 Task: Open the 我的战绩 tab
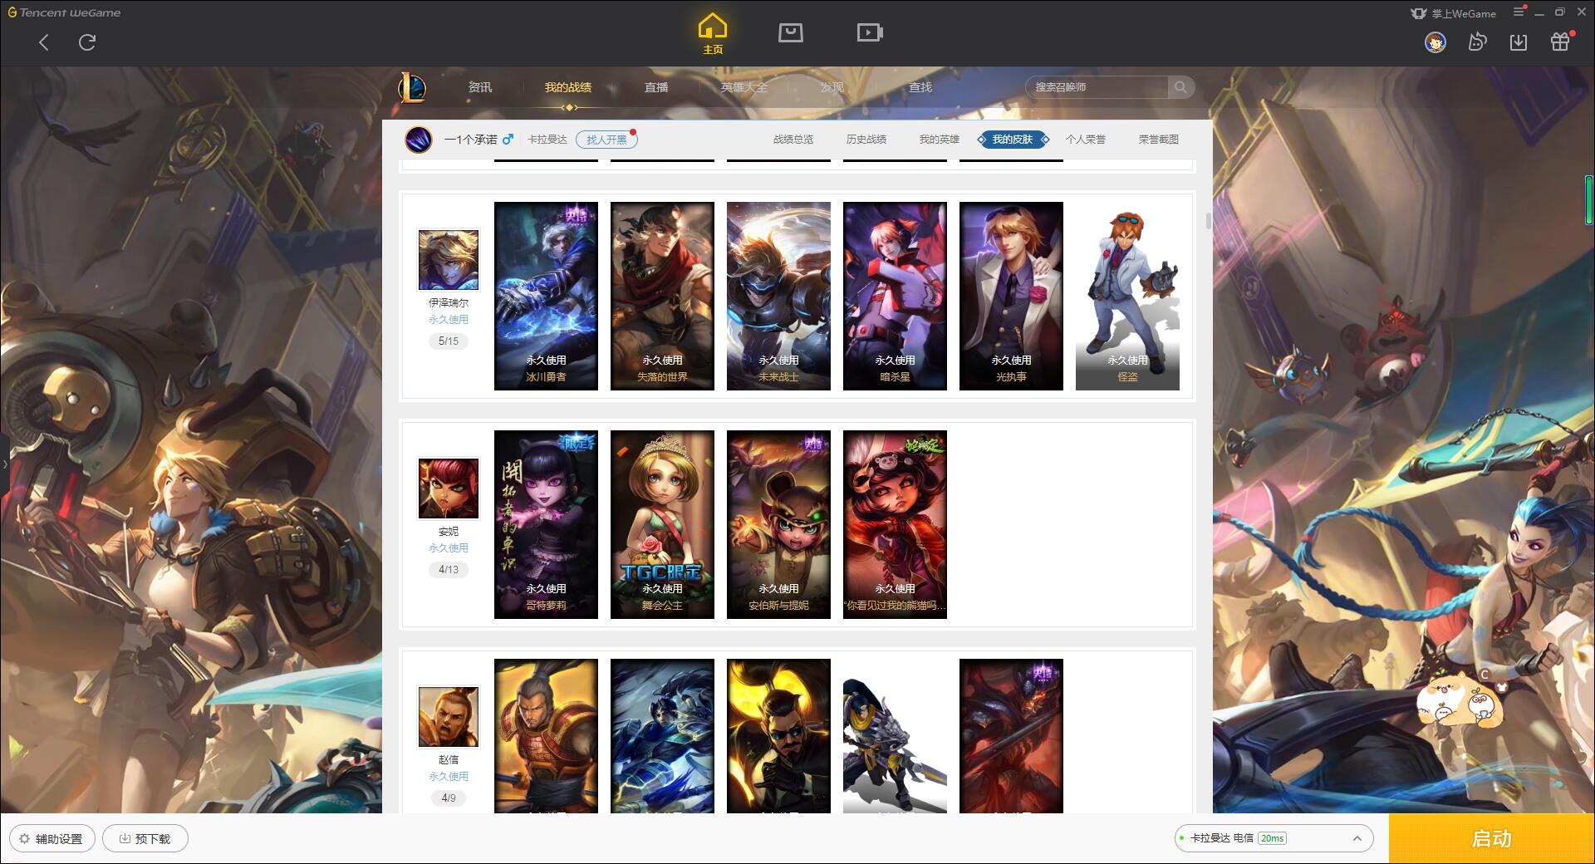tap(568, 87)
